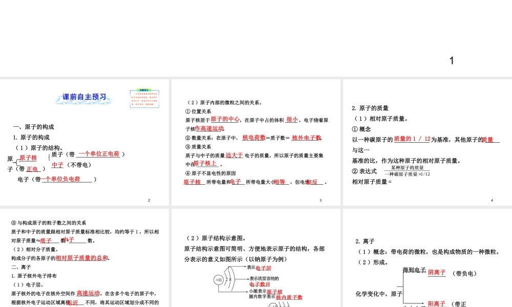Viewport: 512px width, 307px height.
Task: Click the heading ① 位置关系
Action: coord(198,111)
